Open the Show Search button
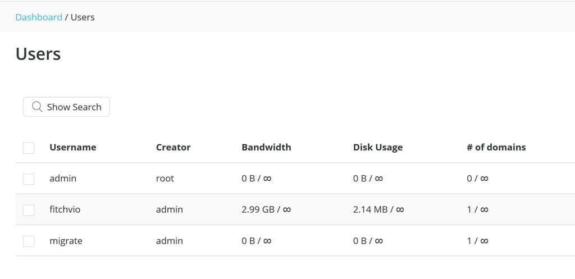The width and height of the screenshot is (575, 279). 66,107
